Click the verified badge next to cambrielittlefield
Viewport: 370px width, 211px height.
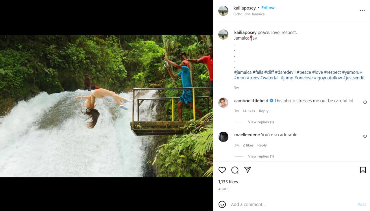(x=271, y=101)
